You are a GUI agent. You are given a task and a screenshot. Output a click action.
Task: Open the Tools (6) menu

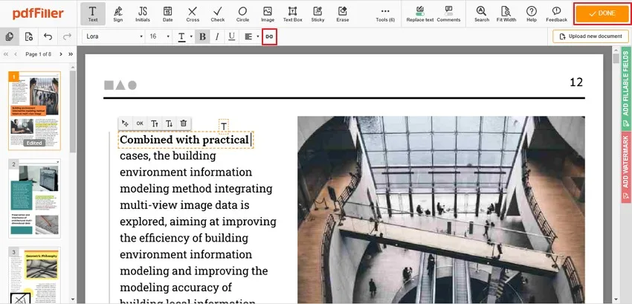(x=385, y=13)
